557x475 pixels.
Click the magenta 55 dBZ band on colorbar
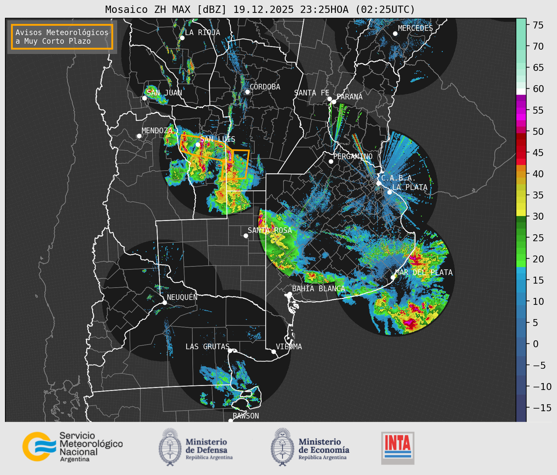521,110
